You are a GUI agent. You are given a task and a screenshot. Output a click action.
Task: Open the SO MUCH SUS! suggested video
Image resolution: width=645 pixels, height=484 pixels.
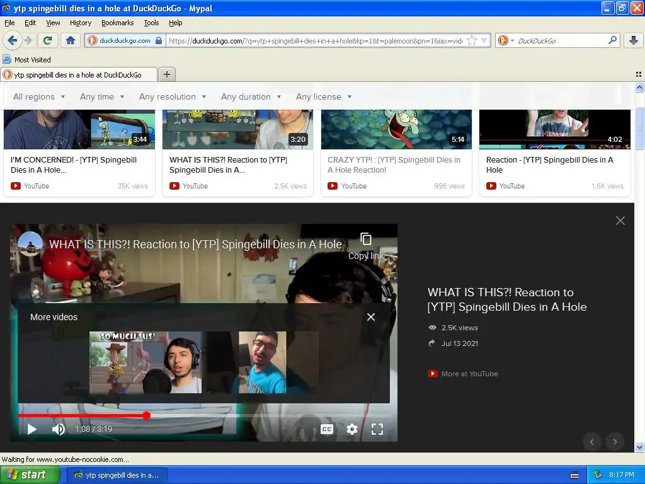(x=146, y=362)
